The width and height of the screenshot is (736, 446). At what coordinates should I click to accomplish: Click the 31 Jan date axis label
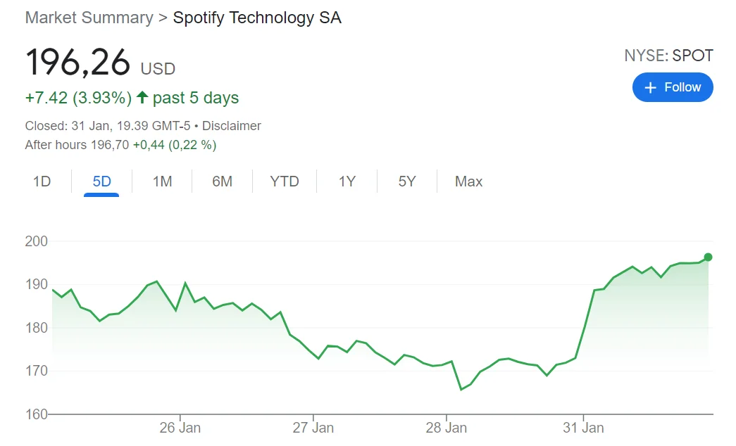(583, 427)
